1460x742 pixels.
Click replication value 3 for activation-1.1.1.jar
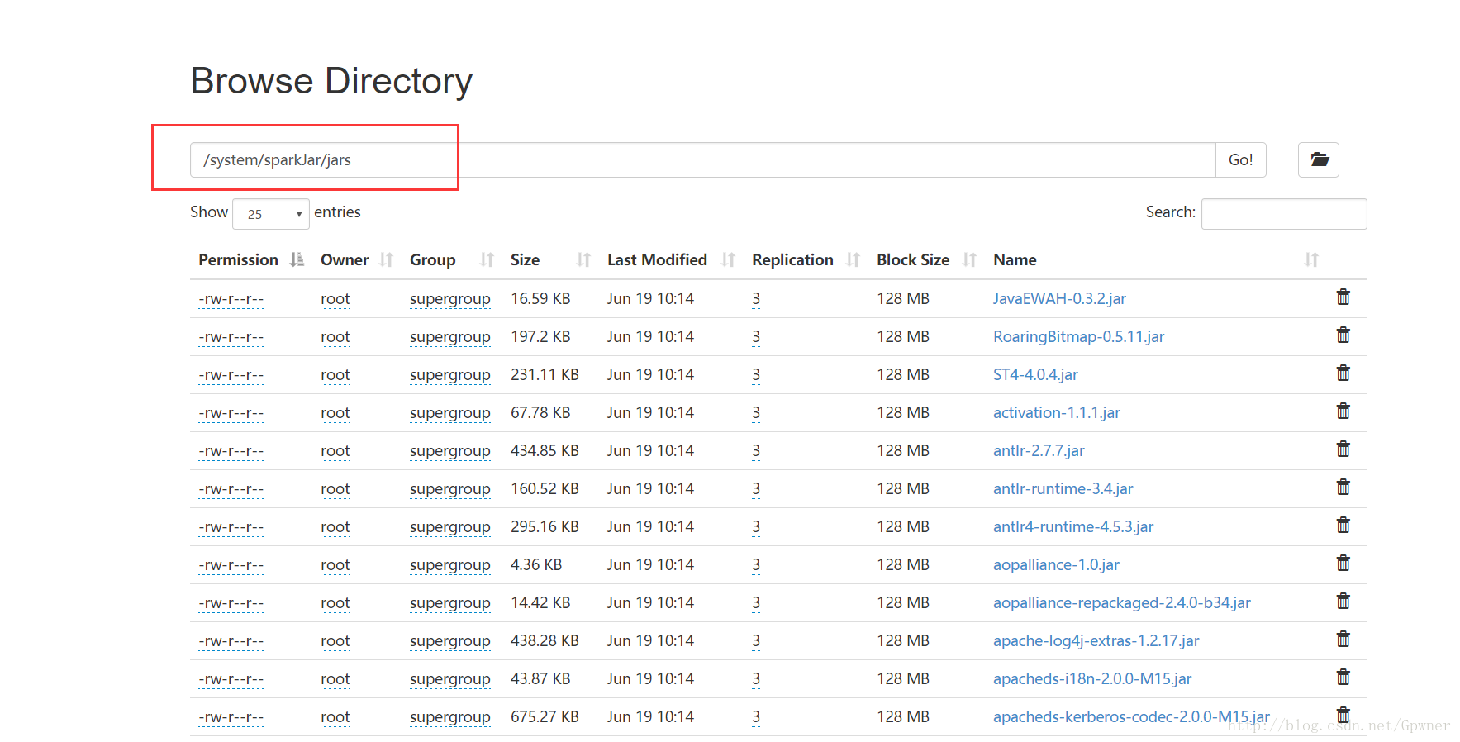[756, 413]
